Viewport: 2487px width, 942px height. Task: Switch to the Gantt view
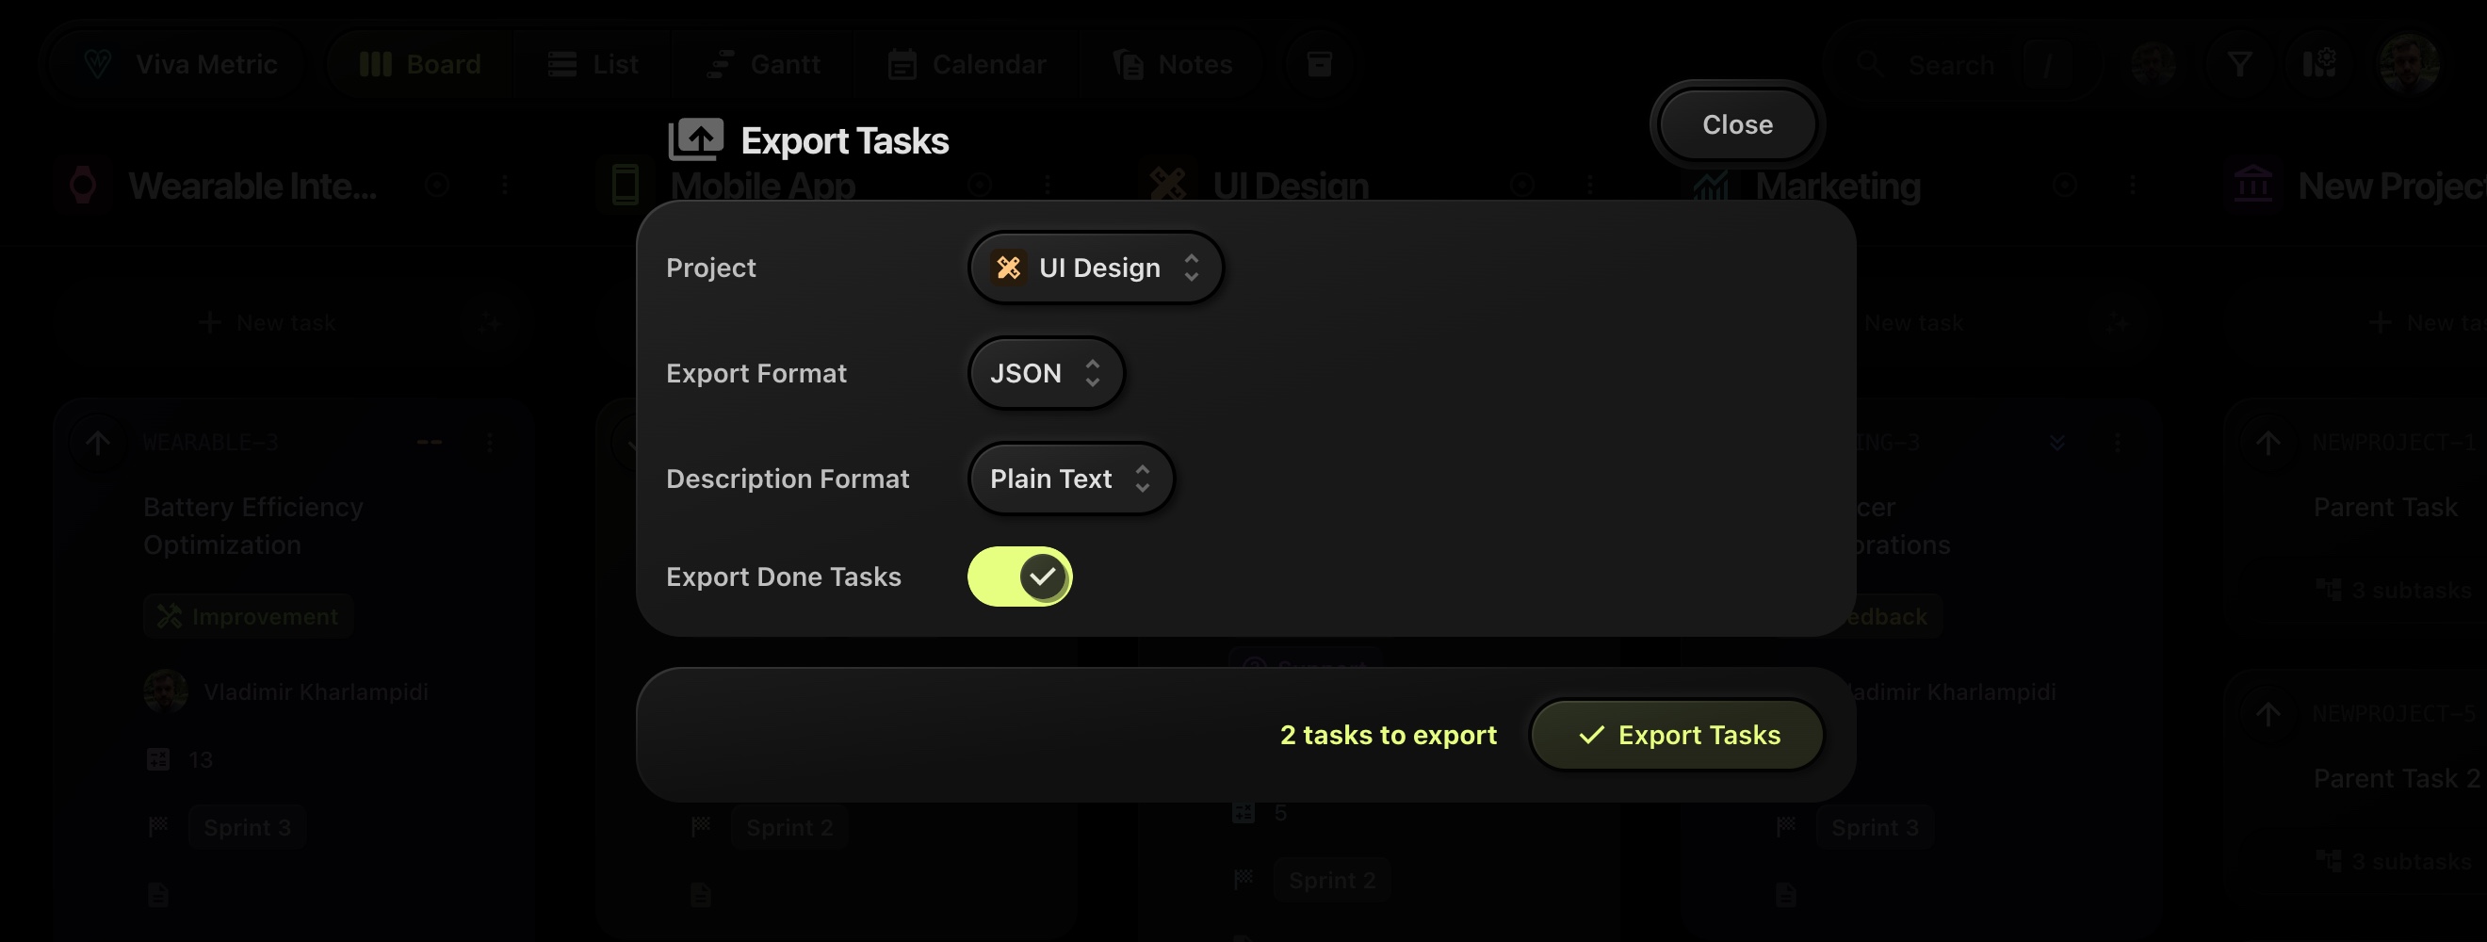pyautogui.click(x=765, y=63)
